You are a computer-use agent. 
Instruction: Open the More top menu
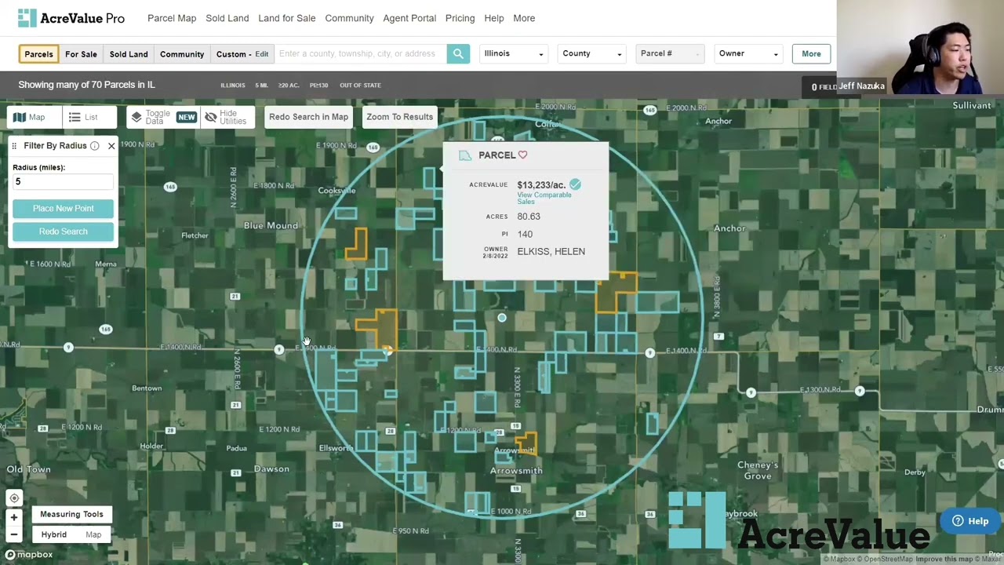(524, 18)
